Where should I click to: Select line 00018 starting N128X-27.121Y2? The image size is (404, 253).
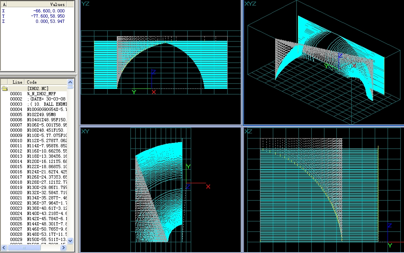click(x=34, y=182)
